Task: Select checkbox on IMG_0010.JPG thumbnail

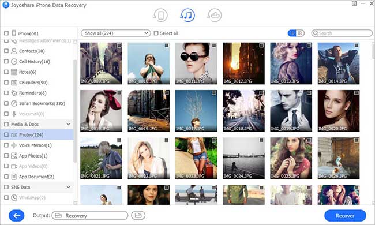Action: [x=167, y=46]
